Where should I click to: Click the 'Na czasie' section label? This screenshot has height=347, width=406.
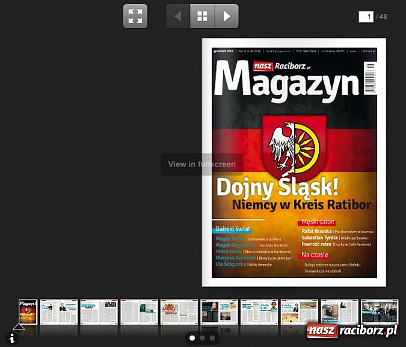(315, 255)
